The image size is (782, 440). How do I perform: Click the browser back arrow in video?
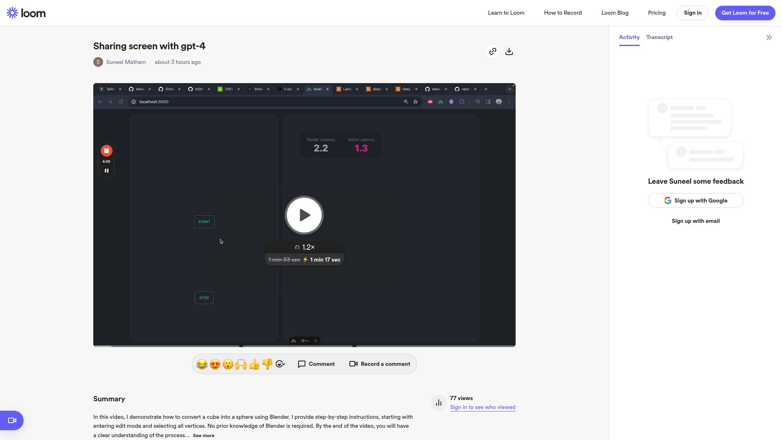[100, 102]
